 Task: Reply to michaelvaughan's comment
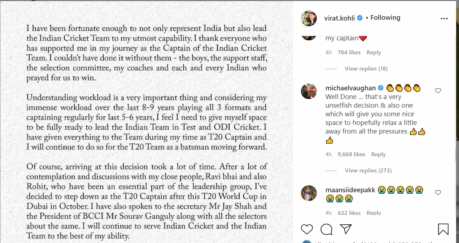coord(378,154)
